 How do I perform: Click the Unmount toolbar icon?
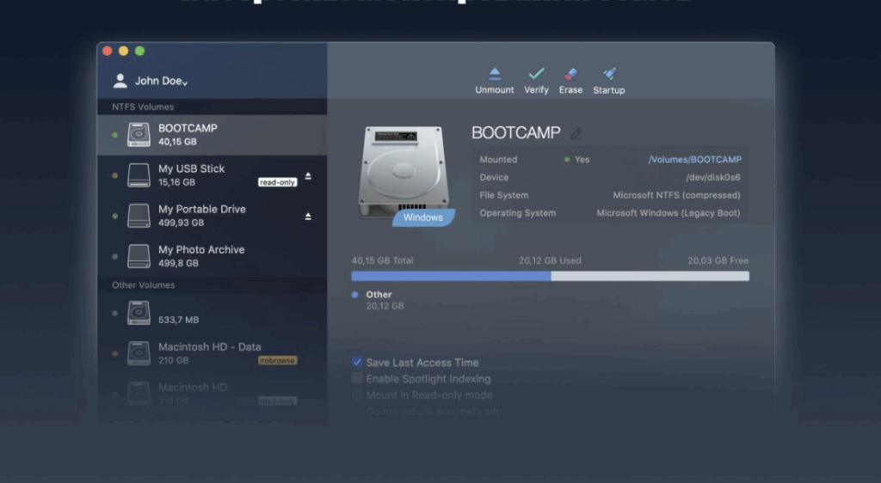coord(495,74)
